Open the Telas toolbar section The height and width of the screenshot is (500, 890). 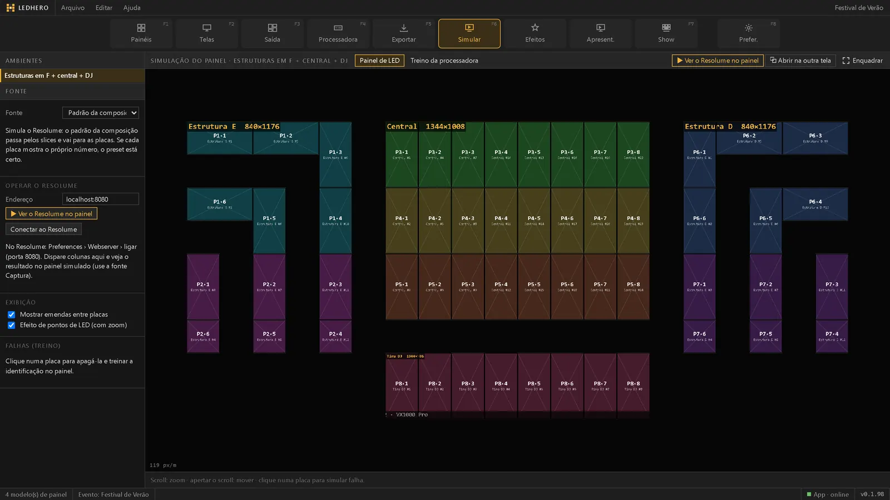(207, 33)
